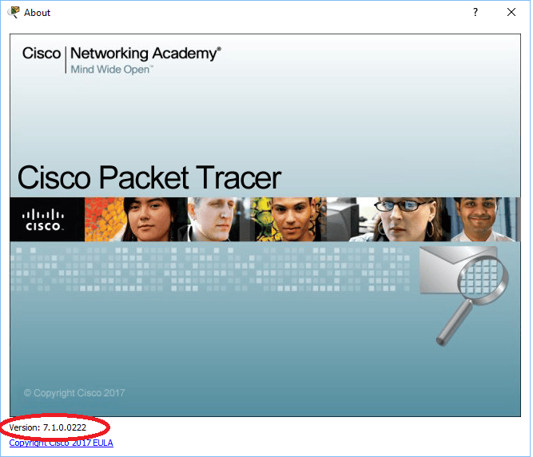Click the © Copyright Cisco 2017 text
The image size is (533, 457).
pos(74,393)
